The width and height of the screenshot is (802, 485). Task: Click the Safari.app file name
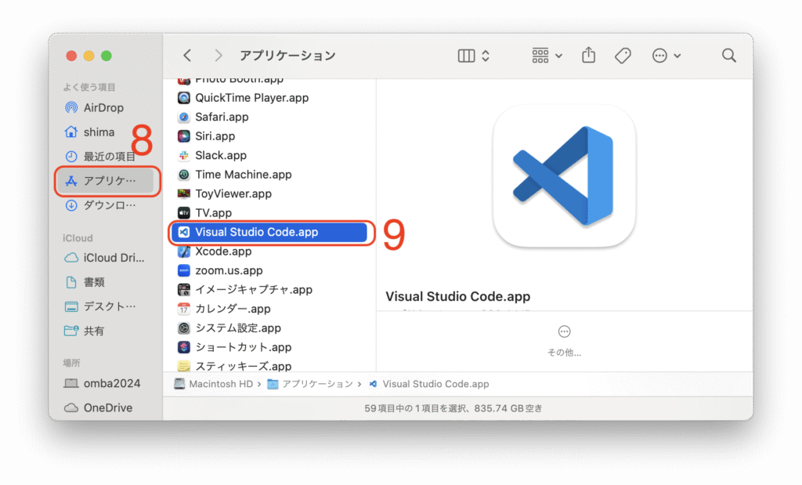tap(222, 117)
